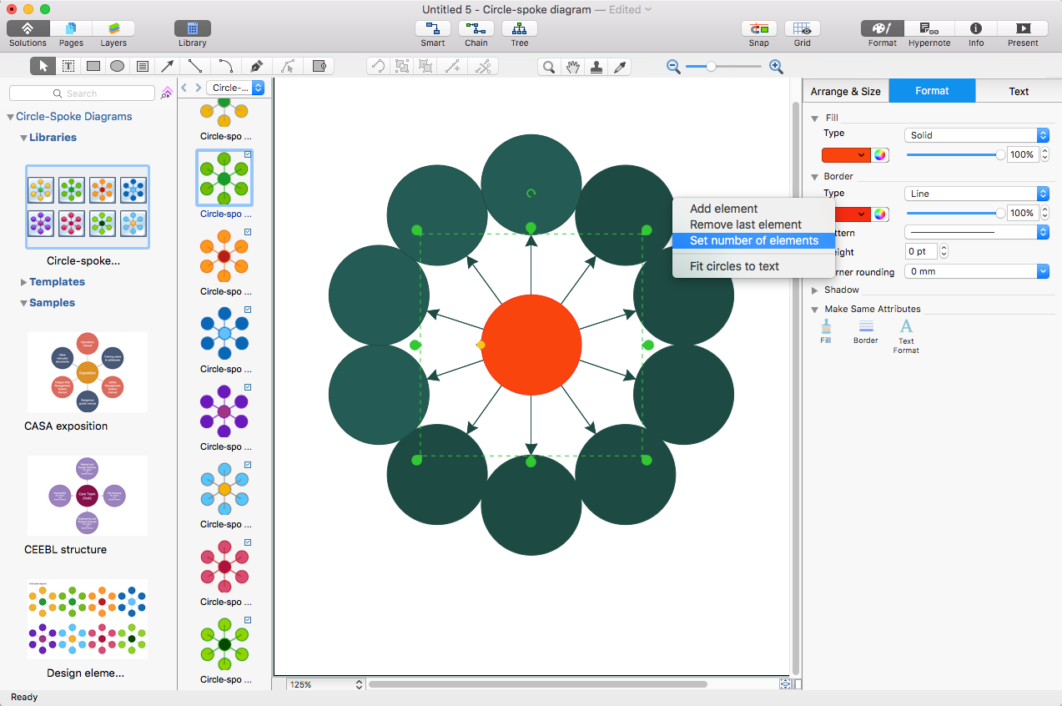Screen dimensions: 1062x706
Task: Pick the eyedropper tool
Action: (x=620, y=67)
